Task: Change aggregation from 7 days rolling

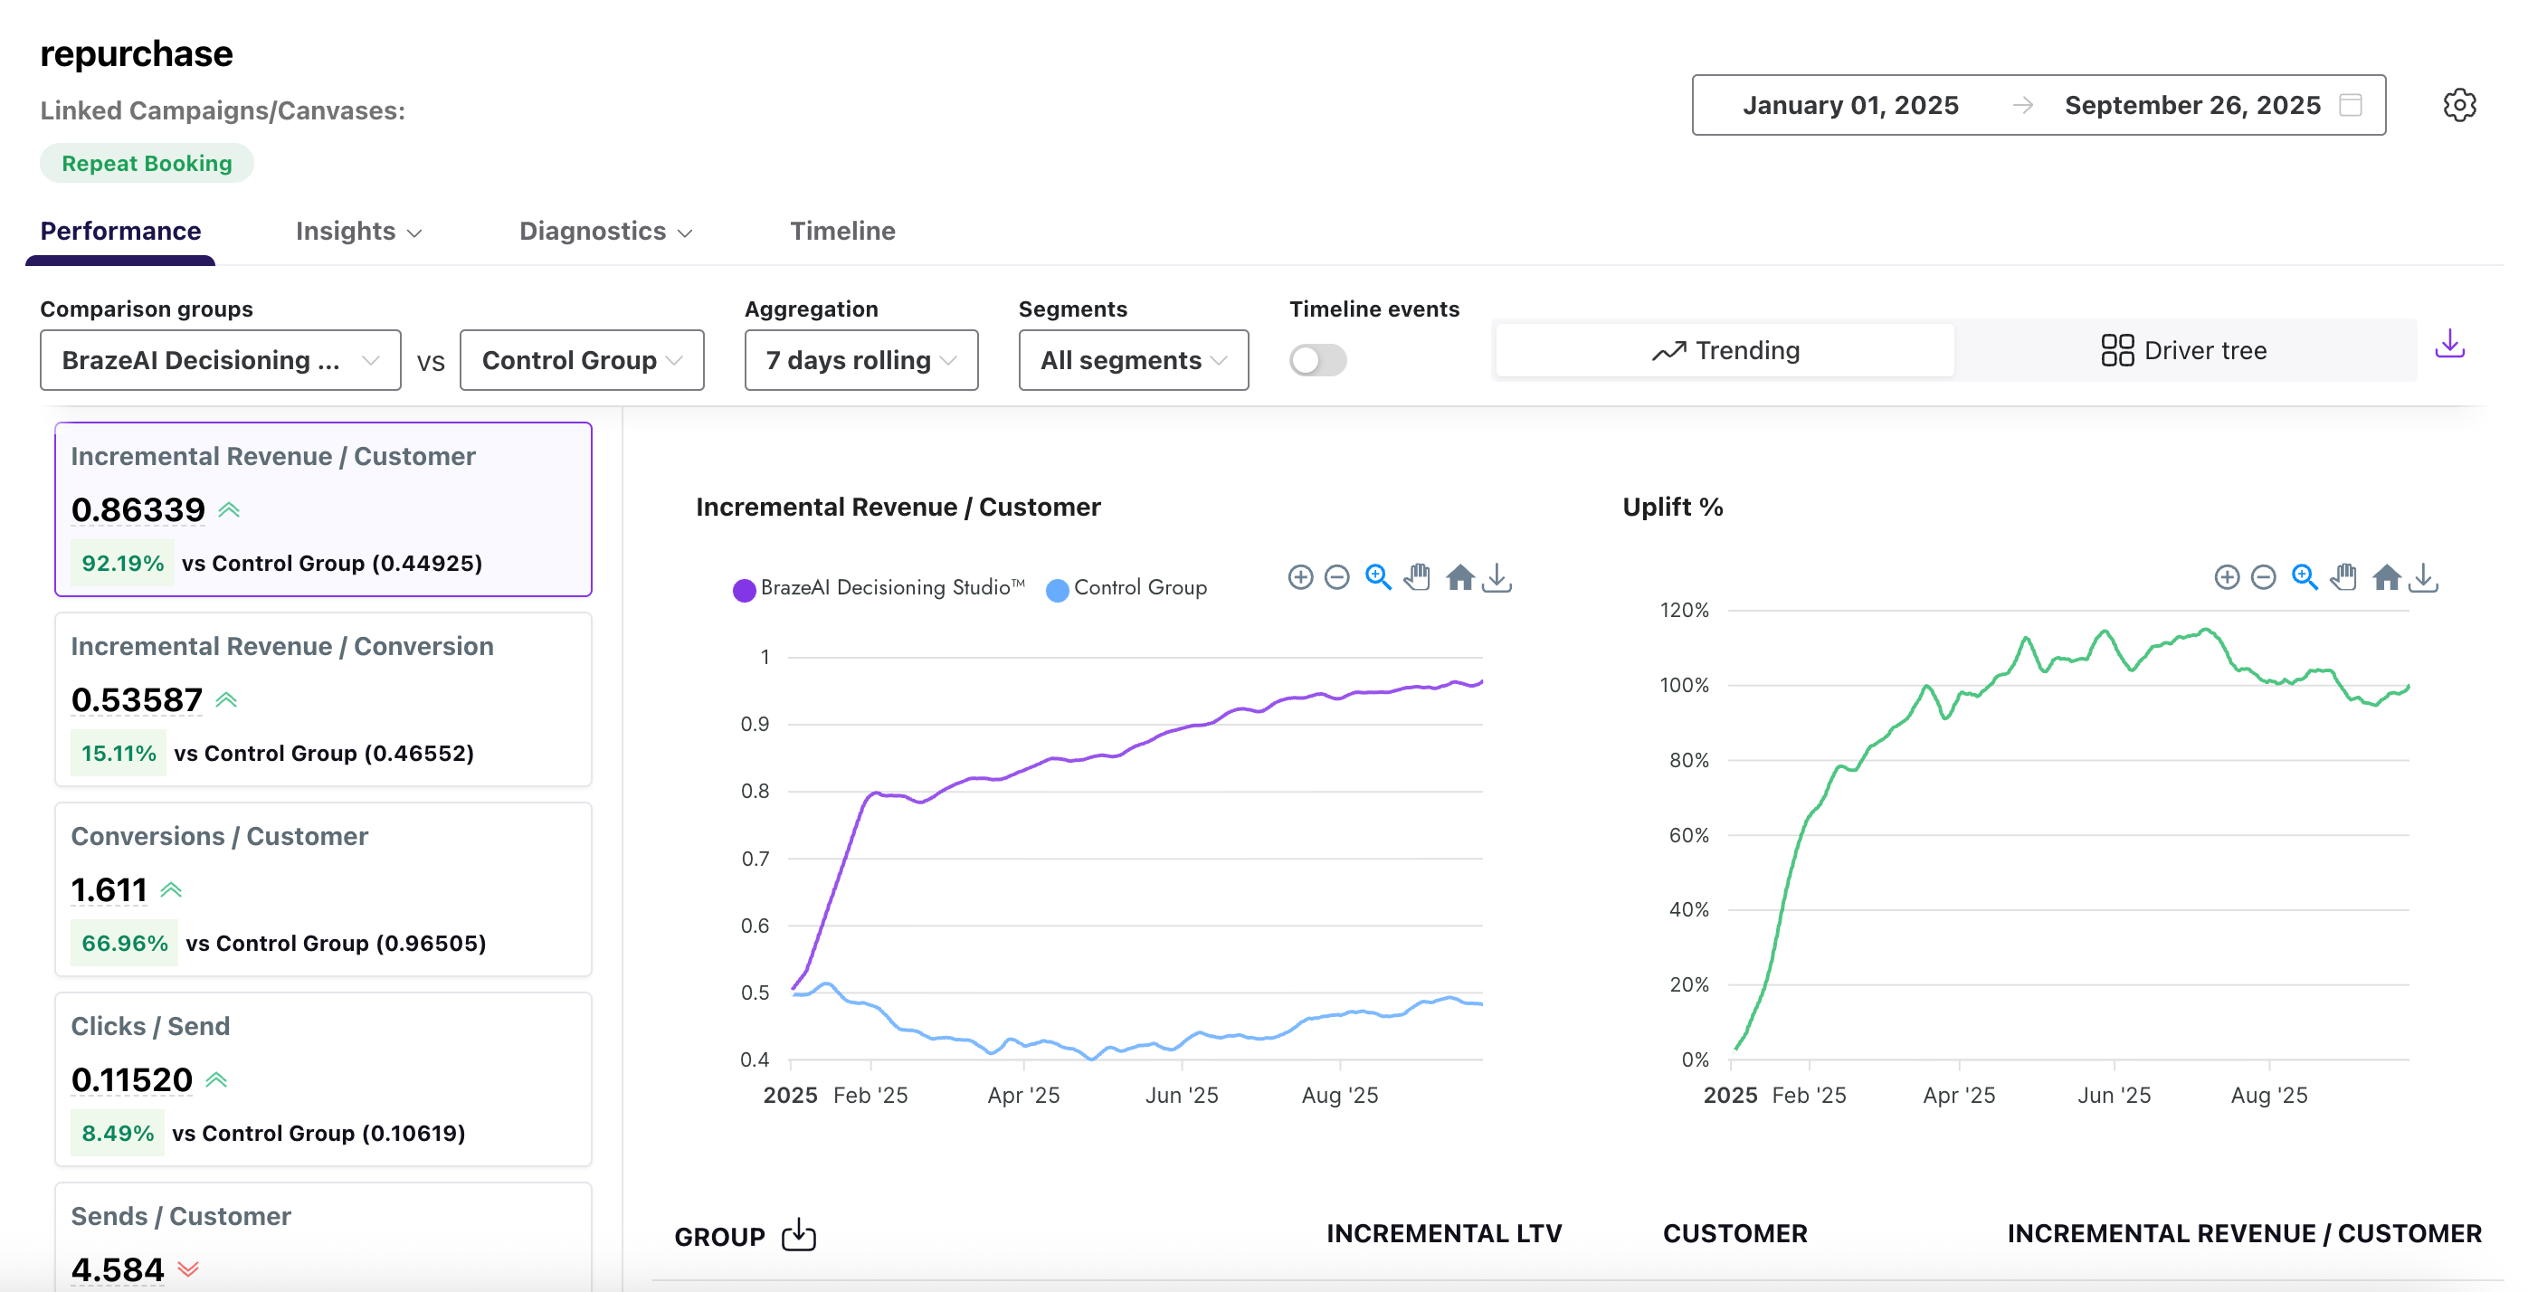Action: 860,360
